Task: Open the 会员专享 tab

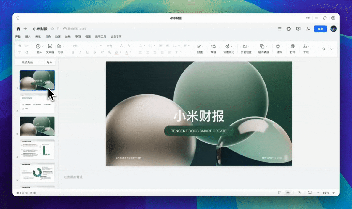Action: [116, 37]
